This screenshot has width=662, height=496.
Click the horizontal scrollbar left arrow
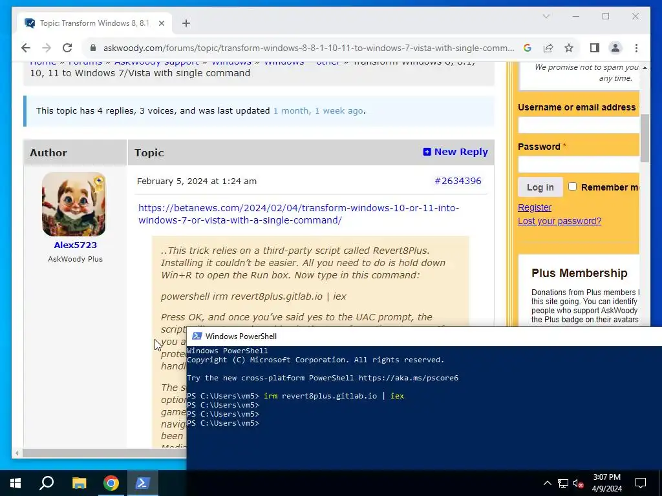point(17,453)
